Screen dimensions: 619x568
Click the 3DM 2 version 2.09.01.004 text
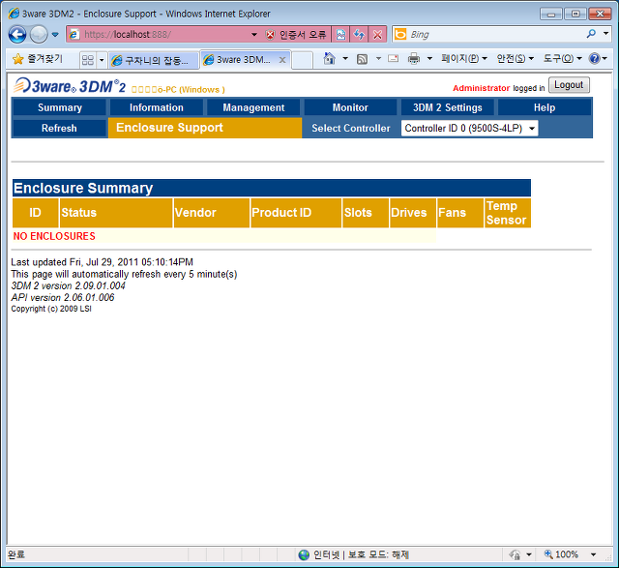click(x=68, y=285)
